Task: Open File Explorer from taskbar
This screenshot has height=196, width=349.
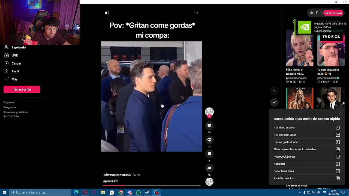Action: point(103,192)
